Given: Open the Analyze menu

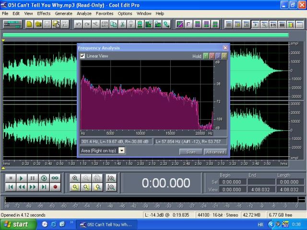Looking at the screenshot, I should point(84,13).
